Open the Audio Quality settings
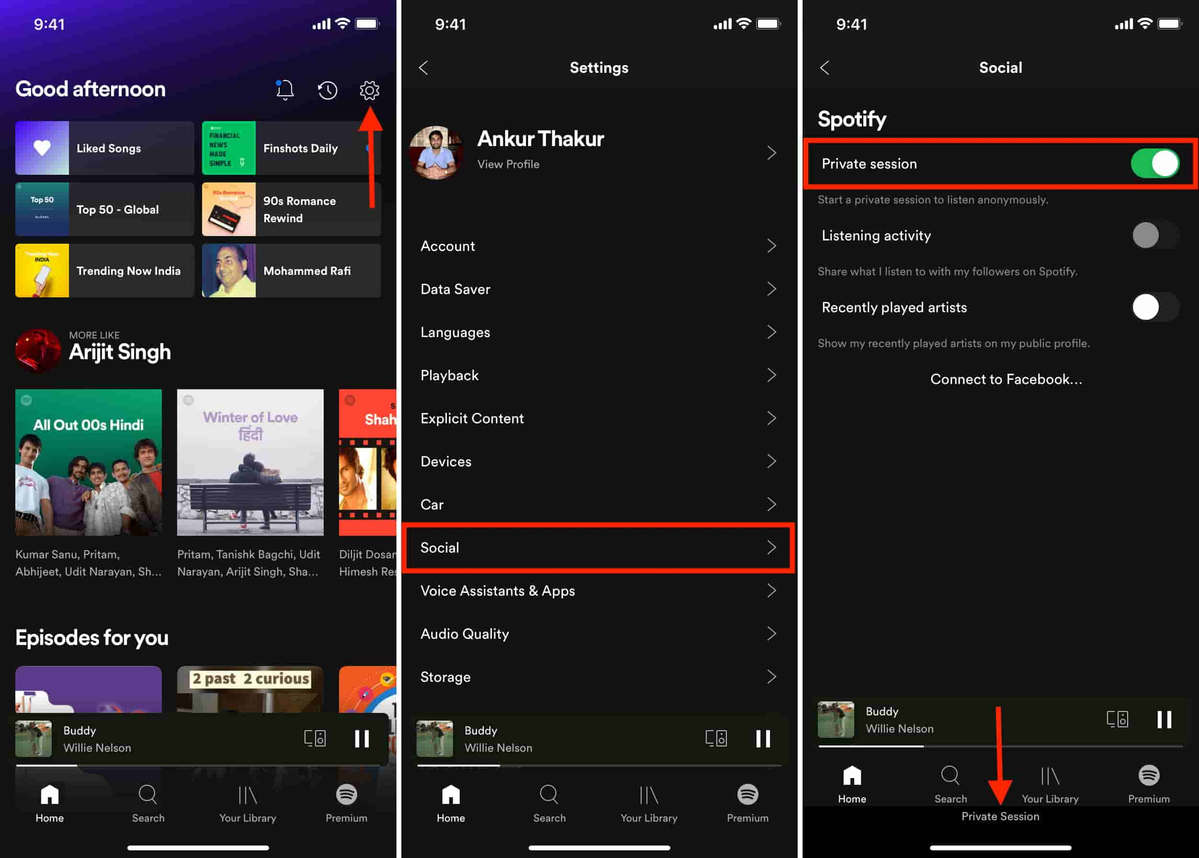1199x858 pixels. tap(598, 634)
